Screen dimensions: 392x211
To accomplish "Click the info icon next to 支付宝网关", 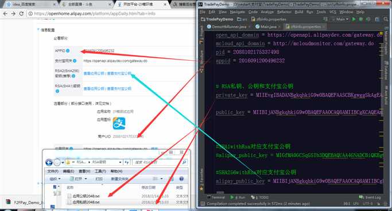I will [75, 61].
